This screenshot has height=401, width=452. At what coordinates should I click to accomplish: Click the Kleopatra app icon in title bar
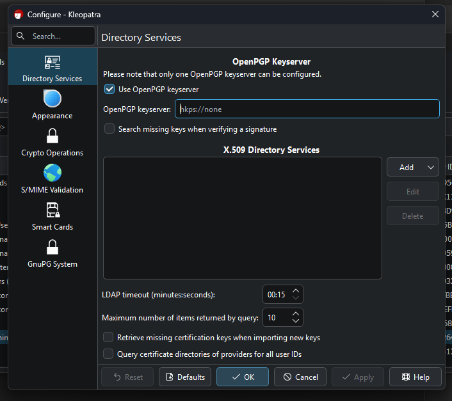point(19,15)
